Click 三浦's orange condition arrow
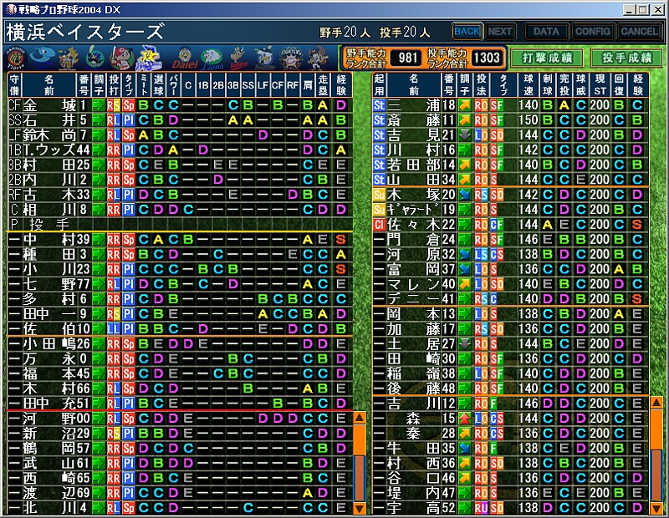Viewport: 669px width, 518px height. pyautogui.click(x=465, y=105)
